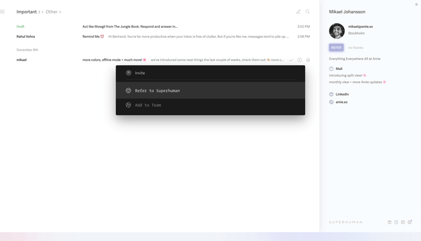The image size is (421, 241).
Task: Click the Mikael Johansson name heading
Action: [x=347, y=12]
